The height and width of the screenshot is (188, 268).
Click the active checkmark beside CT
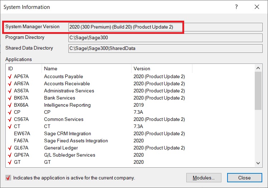point(10,127)
